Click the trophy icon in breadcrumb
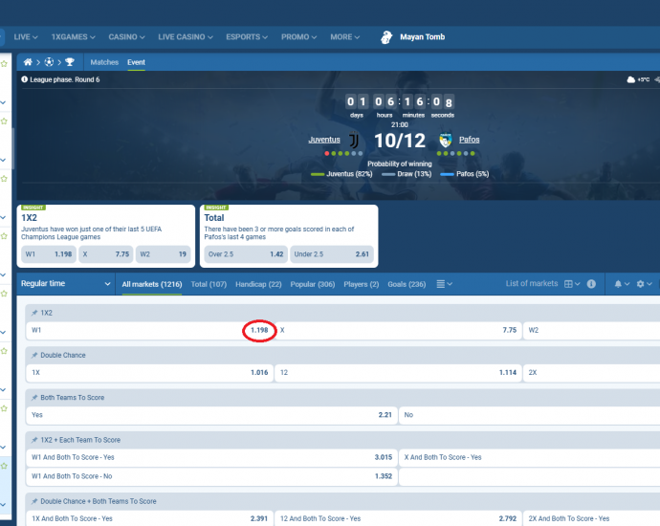The width and height of the screenshot is (660, 526). tap(70, 62)
